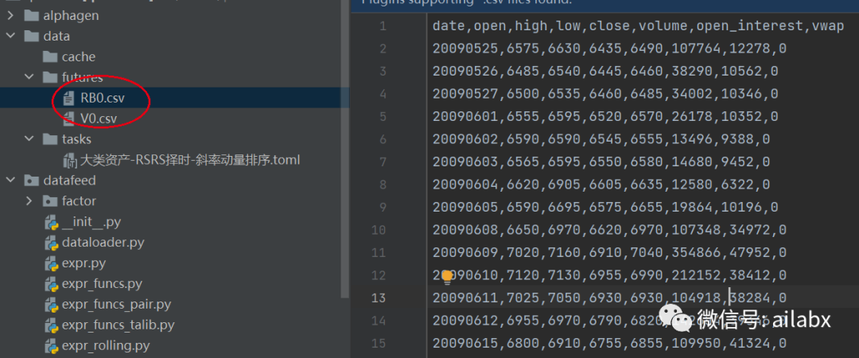This screenshot has width=859, height=358.
Task: Select the cache folder name
Action: point(78,57)
